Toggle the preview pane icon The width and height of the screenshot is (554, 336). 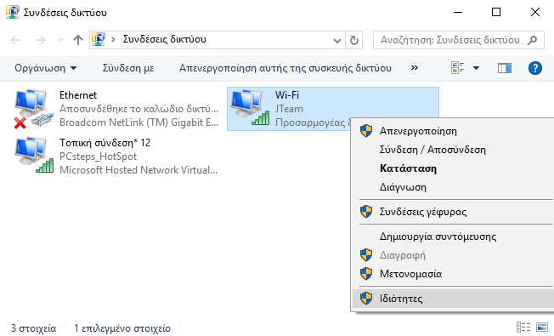(504, 68)
